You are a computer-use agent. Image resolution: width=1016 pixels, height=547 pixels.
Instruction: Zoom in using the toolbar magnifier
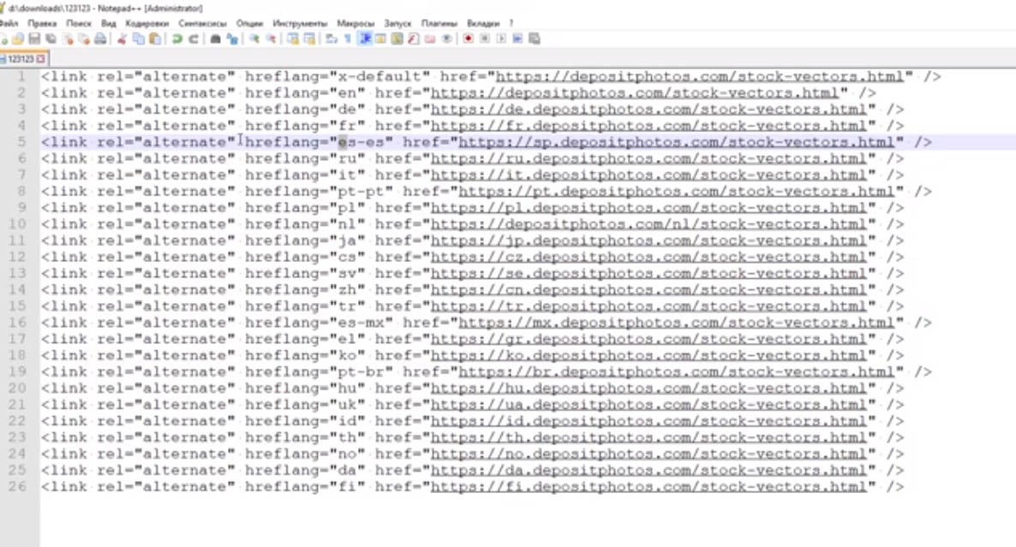tap(254, 39)
